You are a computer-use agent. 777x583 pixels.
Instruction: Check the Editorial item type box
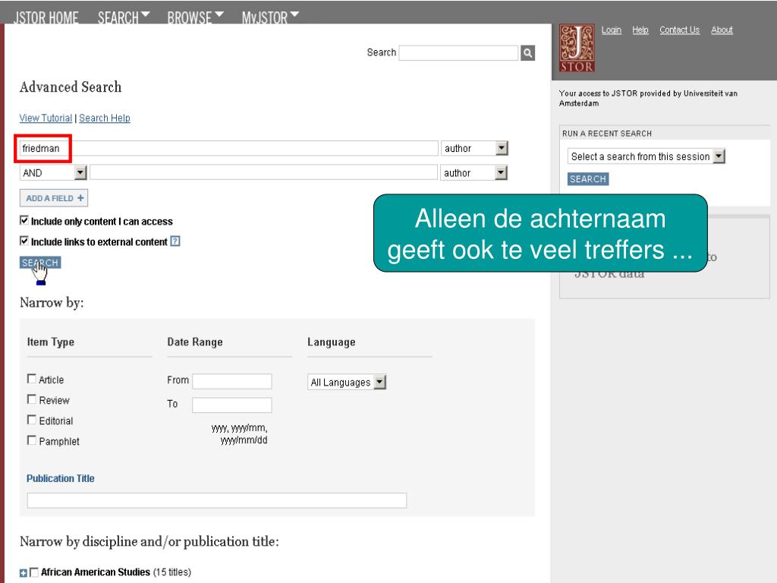pyautogui.click(x=32, y=420)
